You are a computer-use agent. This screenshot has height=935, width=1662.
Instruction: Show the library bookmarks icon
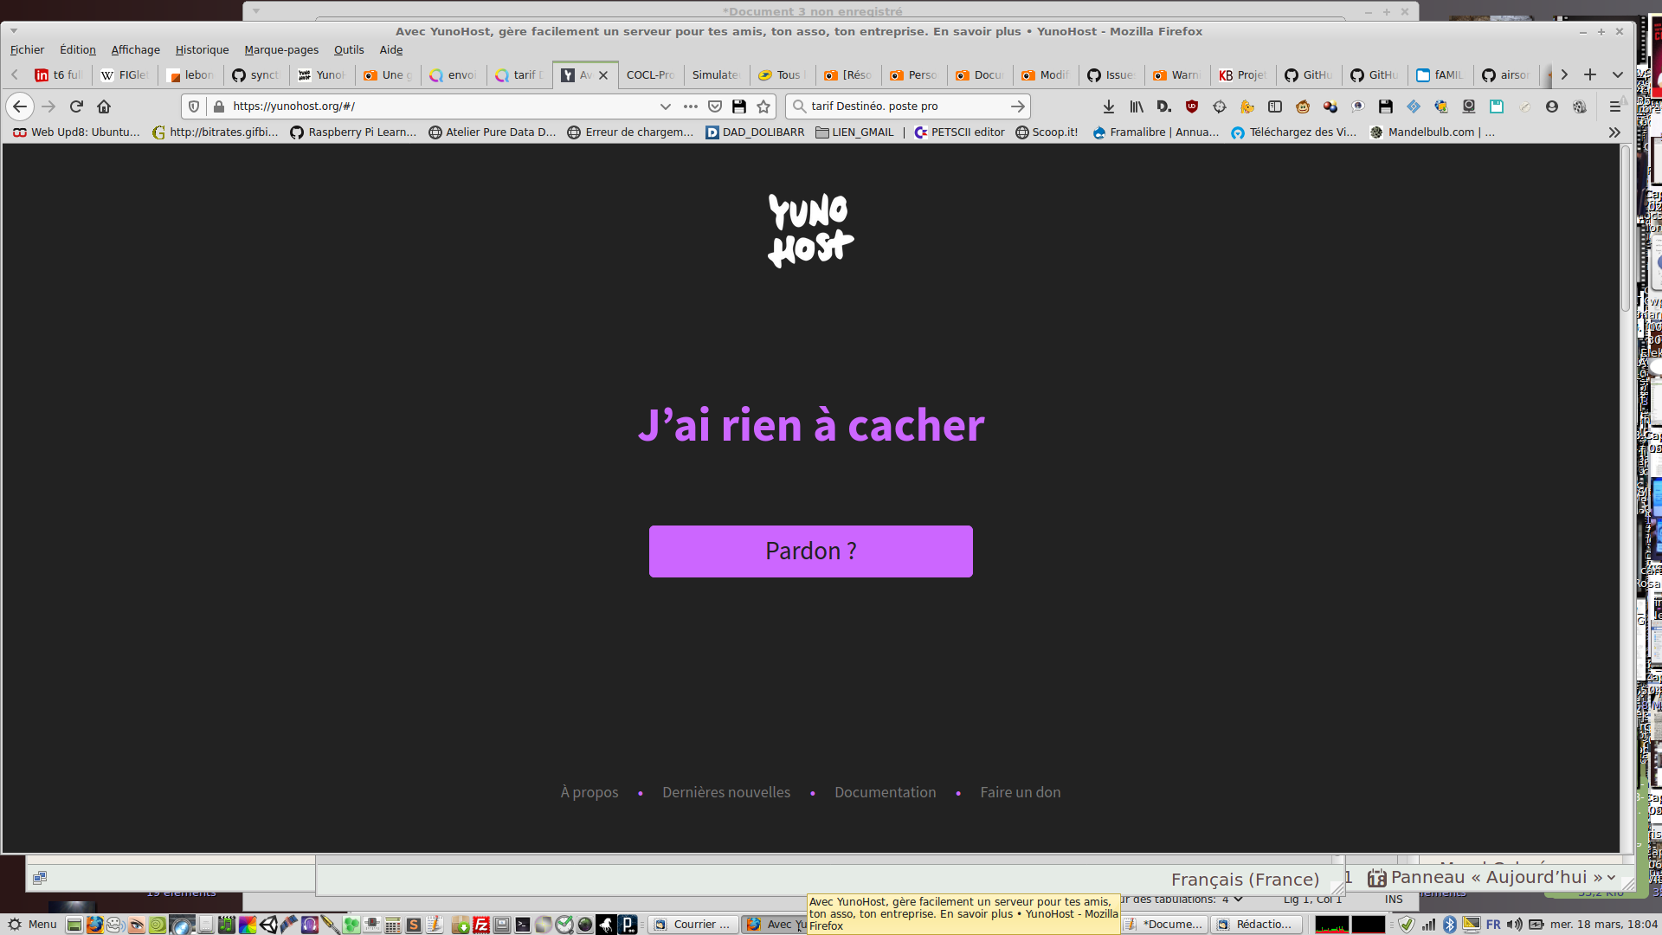pos(1137,106)
